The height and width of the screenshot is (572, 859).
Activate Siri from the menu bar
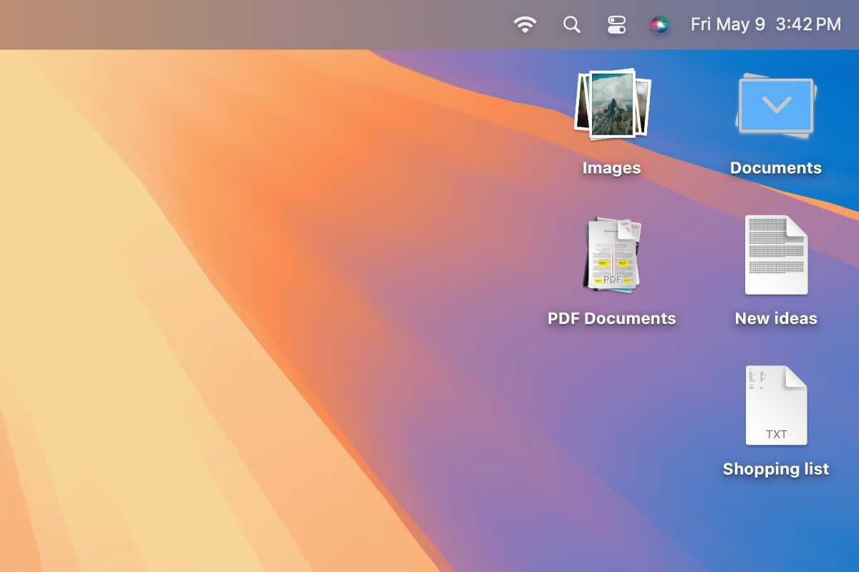click(659, 24)
